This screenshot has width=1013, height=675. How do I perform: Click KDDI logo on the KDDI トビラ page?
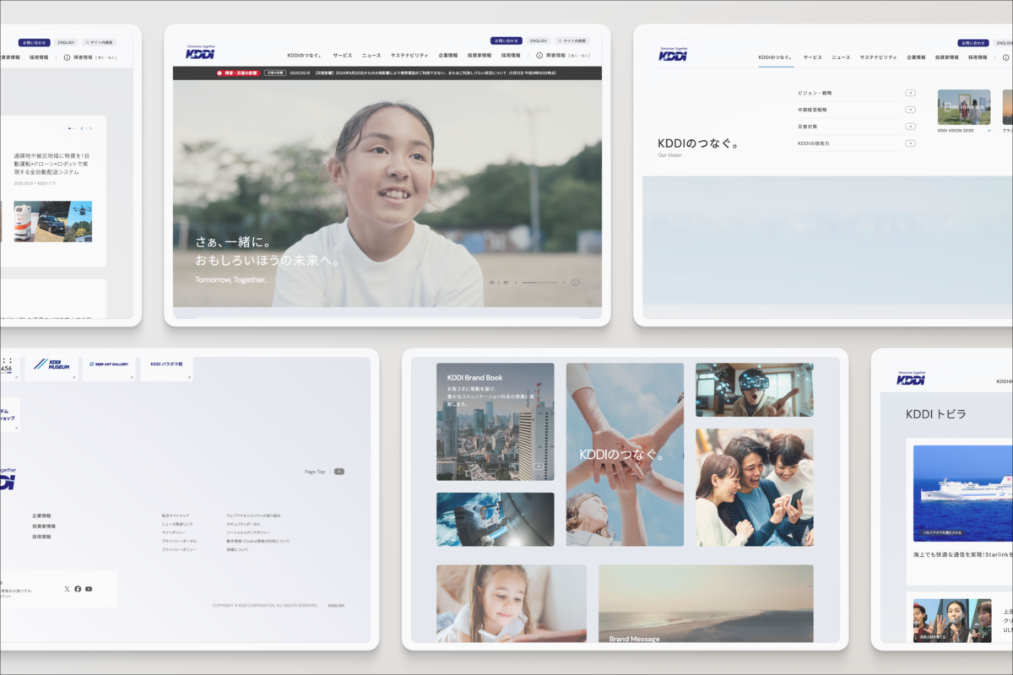click(x=911, y=378)
